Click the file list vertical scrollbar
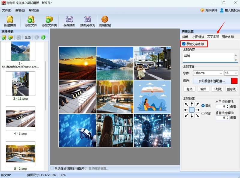This screenshot has height=178, width=240. pos(46,86)
